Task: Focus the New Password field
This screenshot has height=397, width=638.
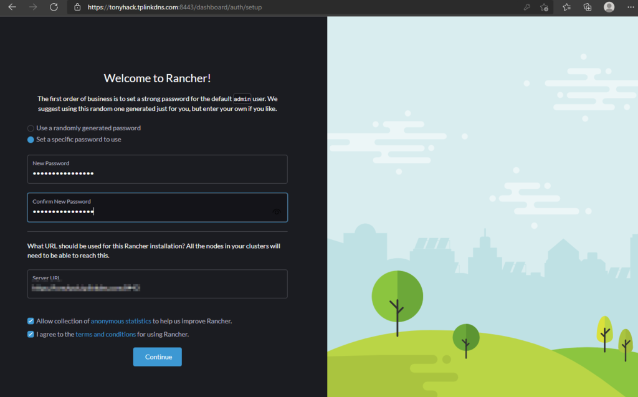Action: tap(158, 169)
